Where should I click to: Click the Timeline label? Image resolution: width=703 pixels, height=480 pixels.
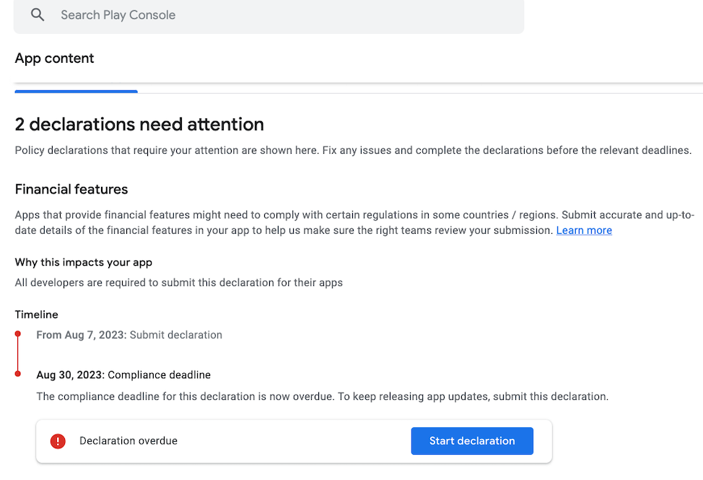tap(36, 315)
